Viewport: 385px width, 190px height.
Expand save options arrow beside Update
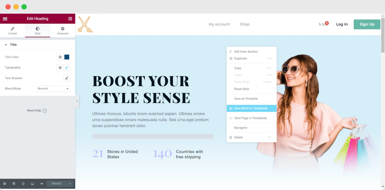[x=70, y=184]
